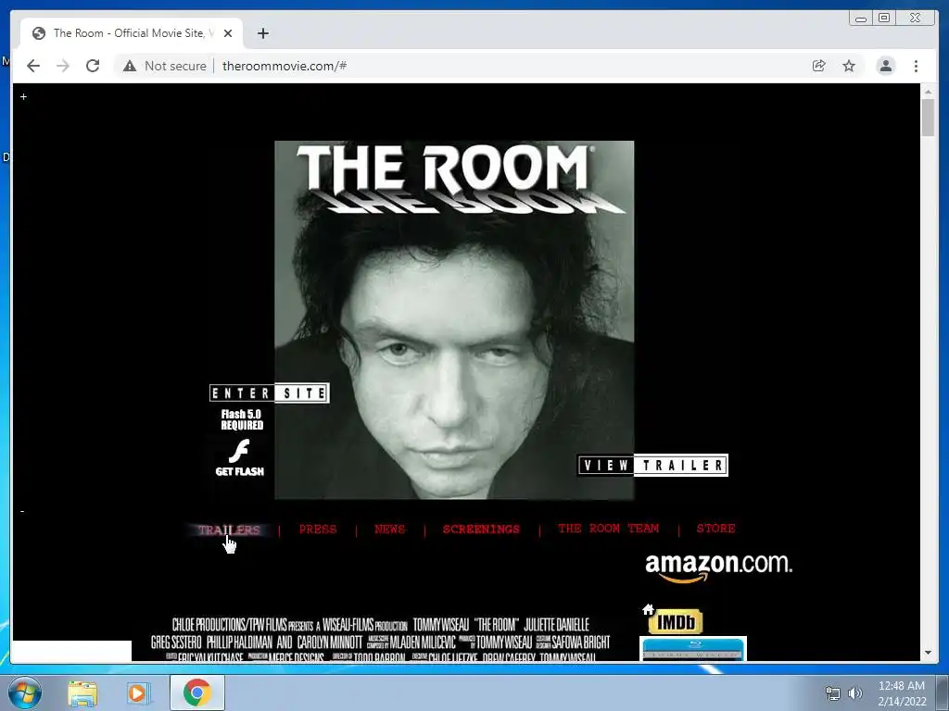Minimize the Chrome window
The height and width of the screenshot is (711, 949).
point(861,19)
